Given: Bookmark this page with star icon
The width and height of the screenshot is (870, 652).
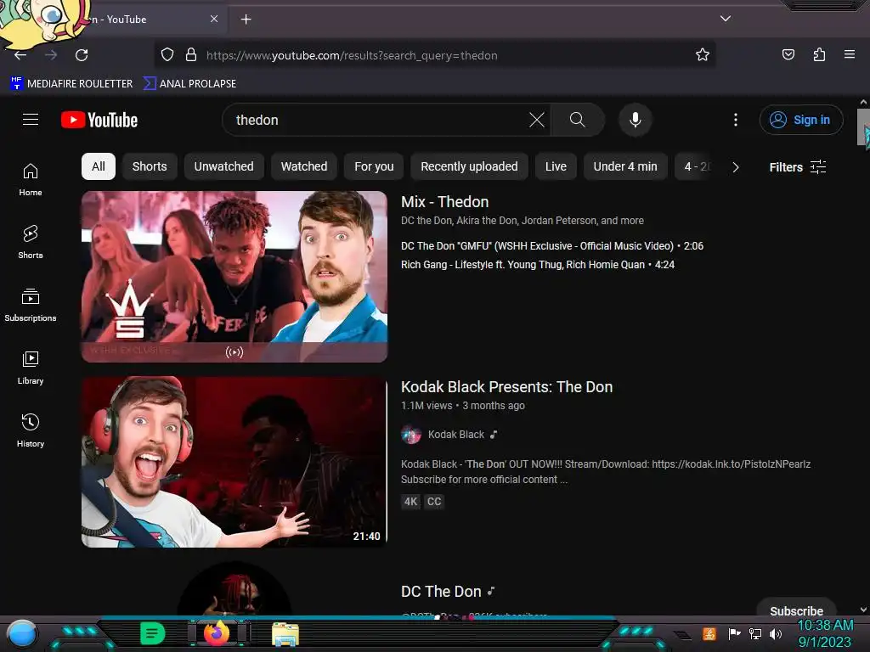Looking at the screenshot, I should 703,55.
